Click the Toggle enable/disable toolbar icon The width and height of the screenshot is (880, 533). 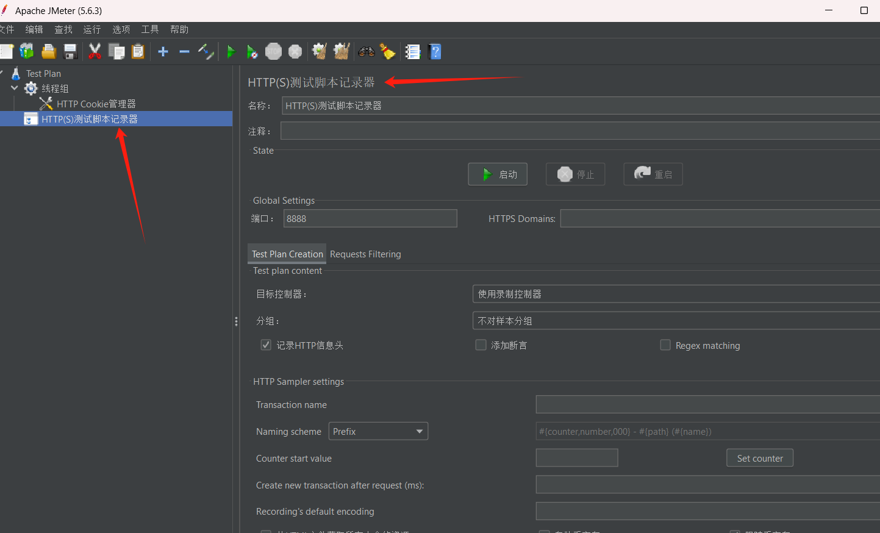coord(206,52)
